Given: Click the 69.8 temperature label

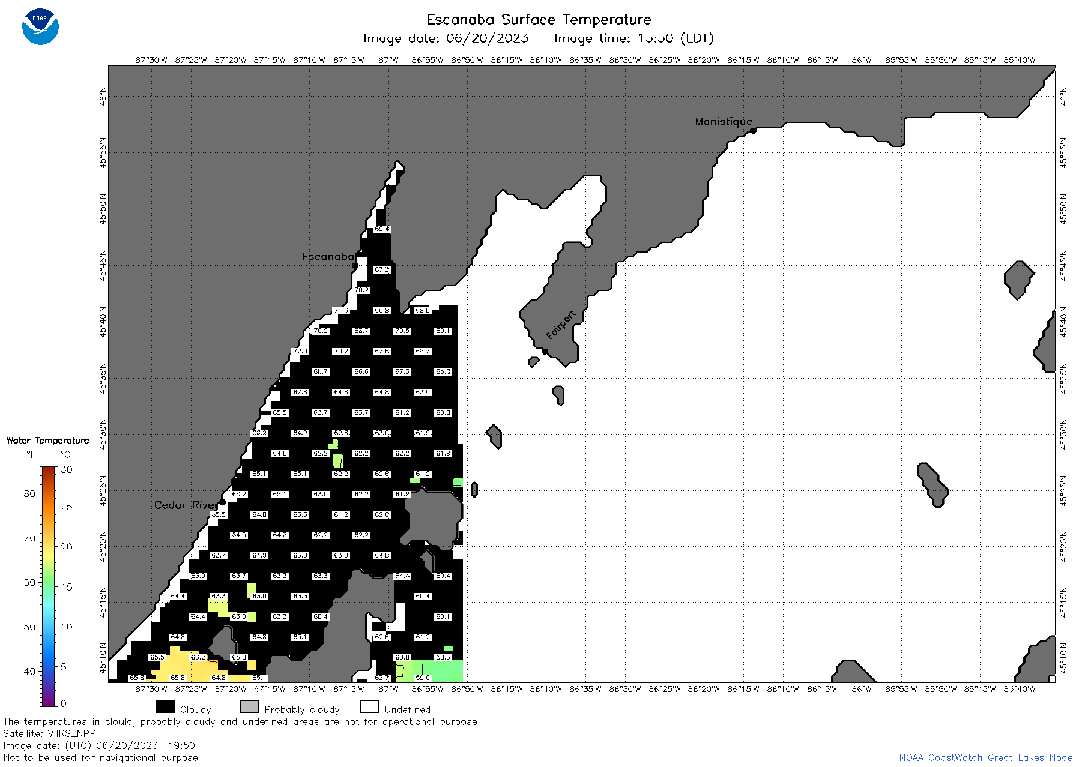Looking at the screenshot, I should pyautogui.click(x=423, y=310).
